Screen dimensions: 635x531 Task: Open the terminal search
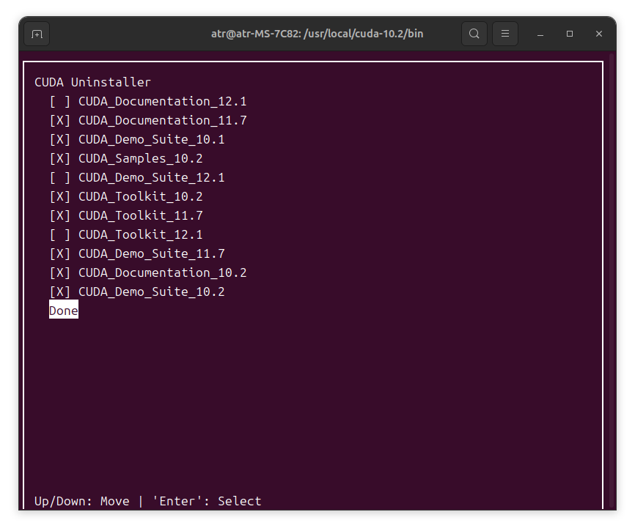pos(474,34)
